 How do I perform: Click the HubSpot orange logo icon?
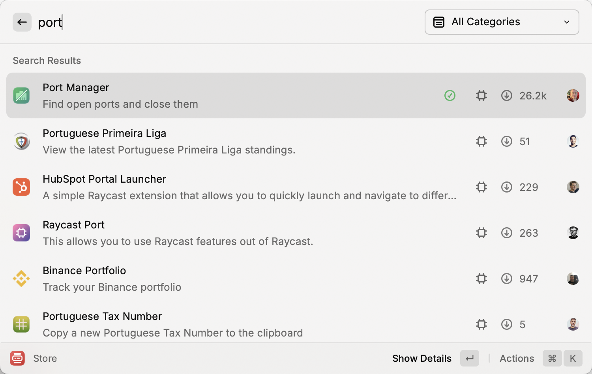(21, 187)
